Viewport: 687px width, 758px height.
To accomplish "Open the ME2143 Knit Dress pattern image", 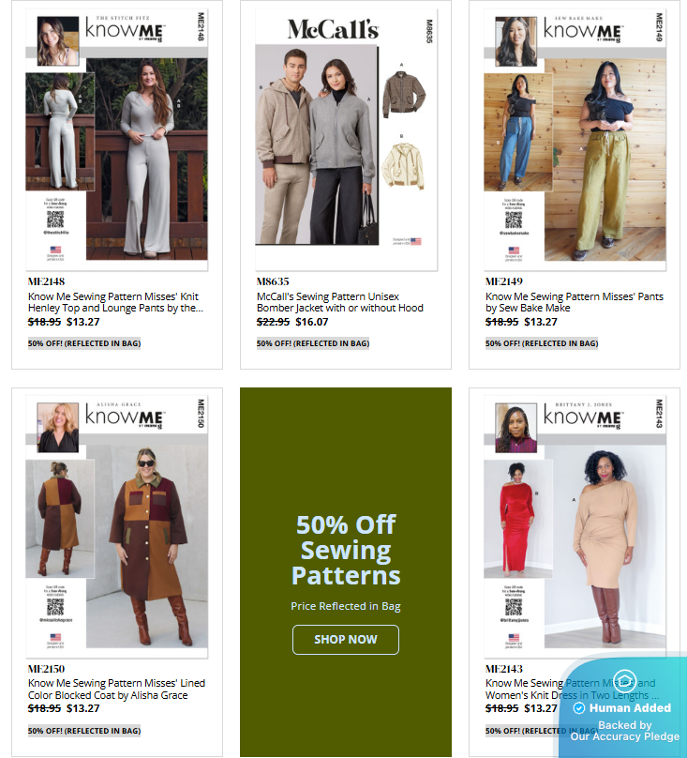I will [575, 527].
